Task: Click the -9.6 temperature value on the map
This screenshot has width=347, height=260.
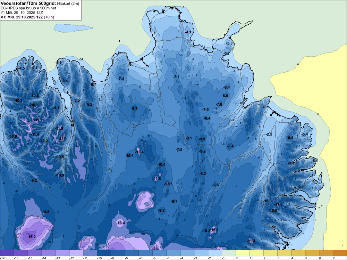Action: (x=215, y=185)
